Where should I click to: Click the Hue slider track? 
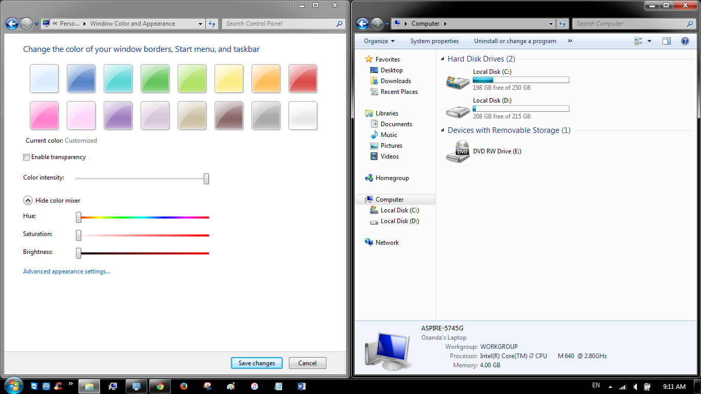point(143,218)
